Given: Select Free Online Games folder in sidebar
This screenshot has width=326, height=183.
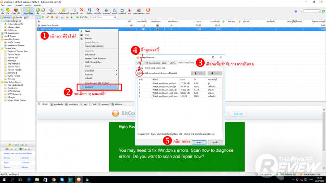Looking at the screenshot, I should (13, 82).
